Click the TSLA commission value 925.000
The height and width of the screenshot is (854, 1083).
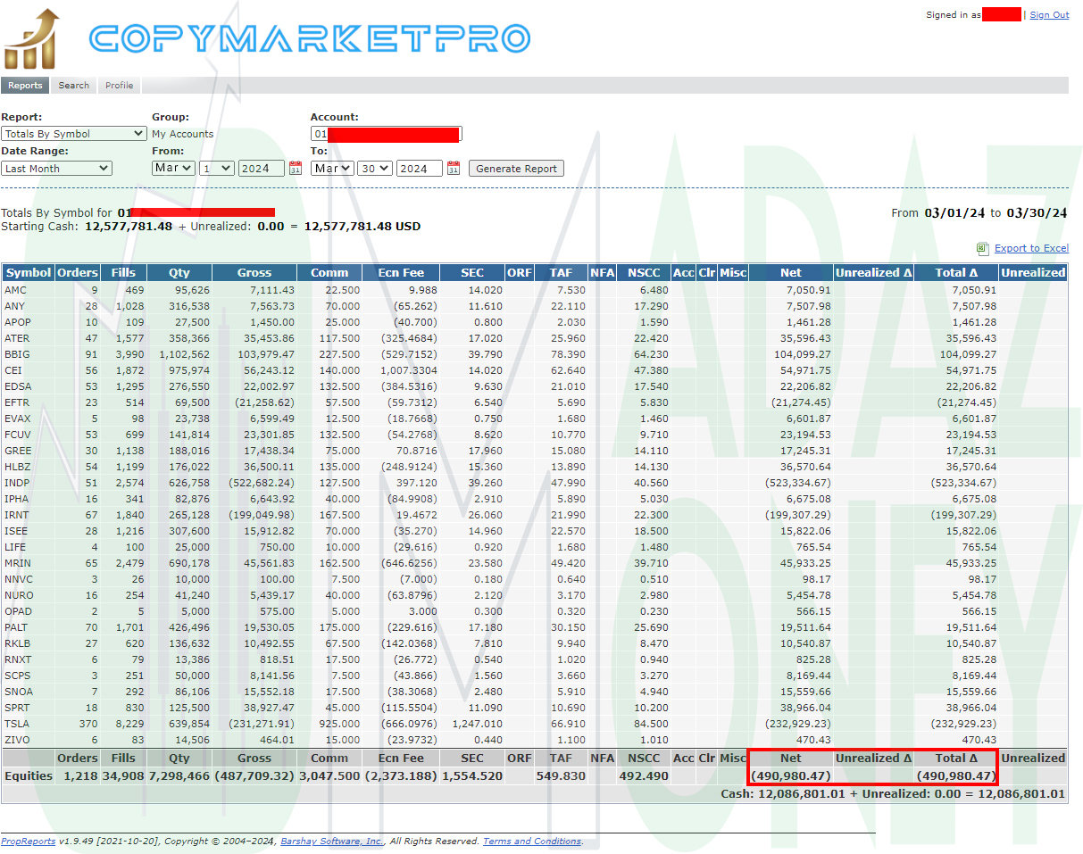coord(341,724)
